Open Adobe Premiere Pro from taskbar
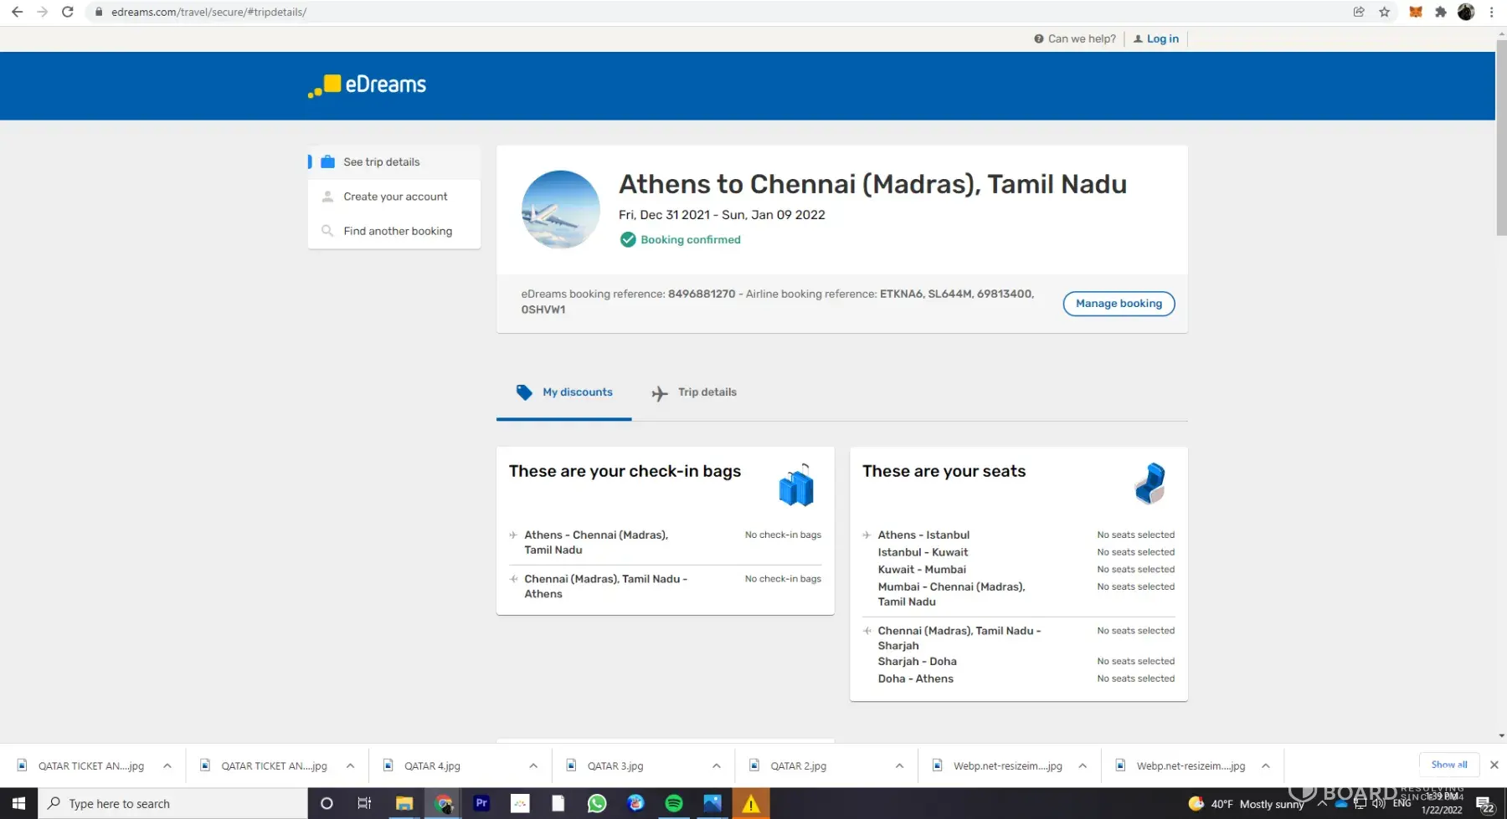 pos(481,804)
